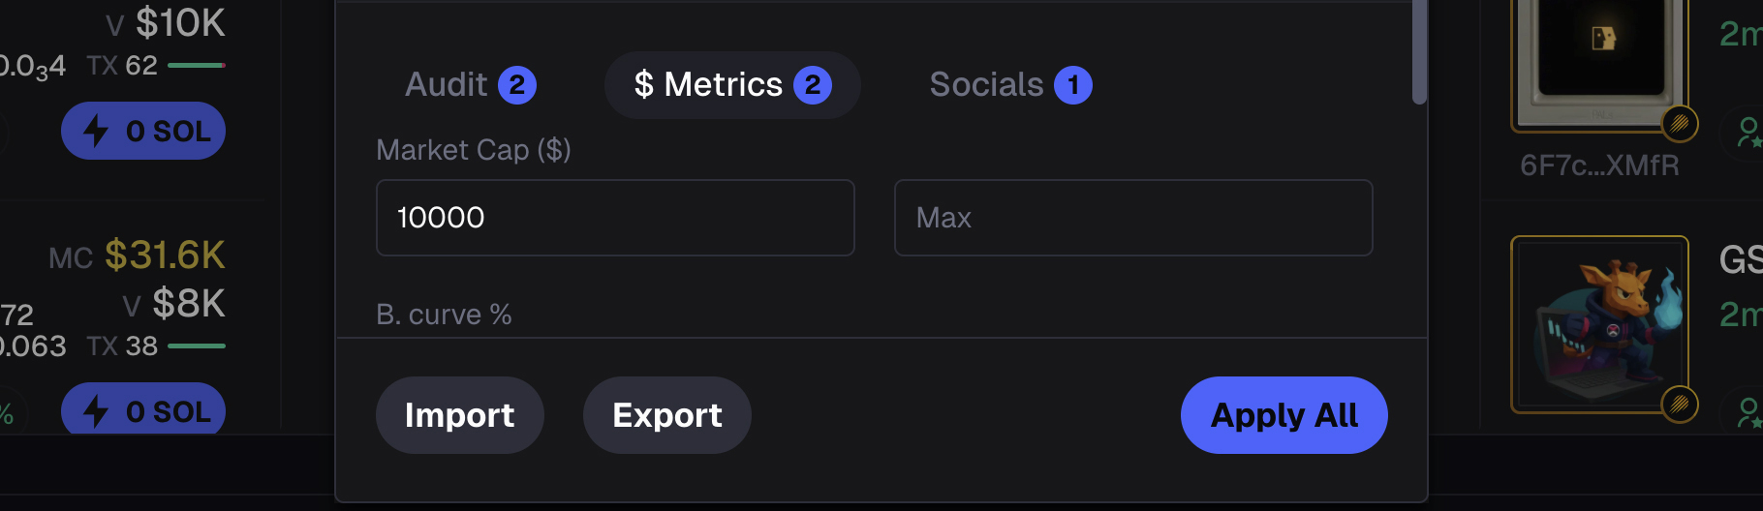1763x511 pixels.
Task: Click lightning quick-buy icon below $8K volume
Action: click(96, 411)
